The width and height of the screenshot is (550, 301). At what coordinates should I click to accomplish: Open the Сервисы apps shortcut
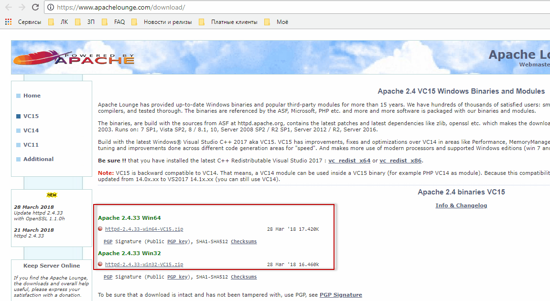23,22
